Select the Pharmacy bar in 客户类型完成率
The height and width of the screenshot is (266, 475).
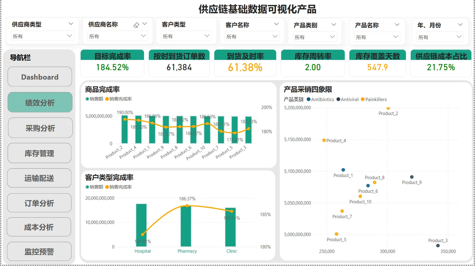[186, 226]
